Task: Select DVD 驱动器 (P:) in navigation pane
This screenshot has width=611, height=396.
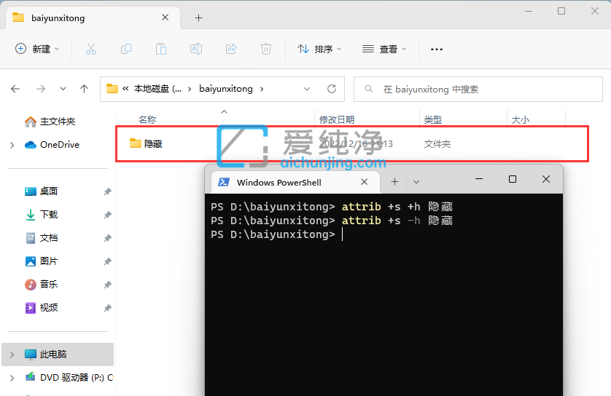Action: (69, 377)
